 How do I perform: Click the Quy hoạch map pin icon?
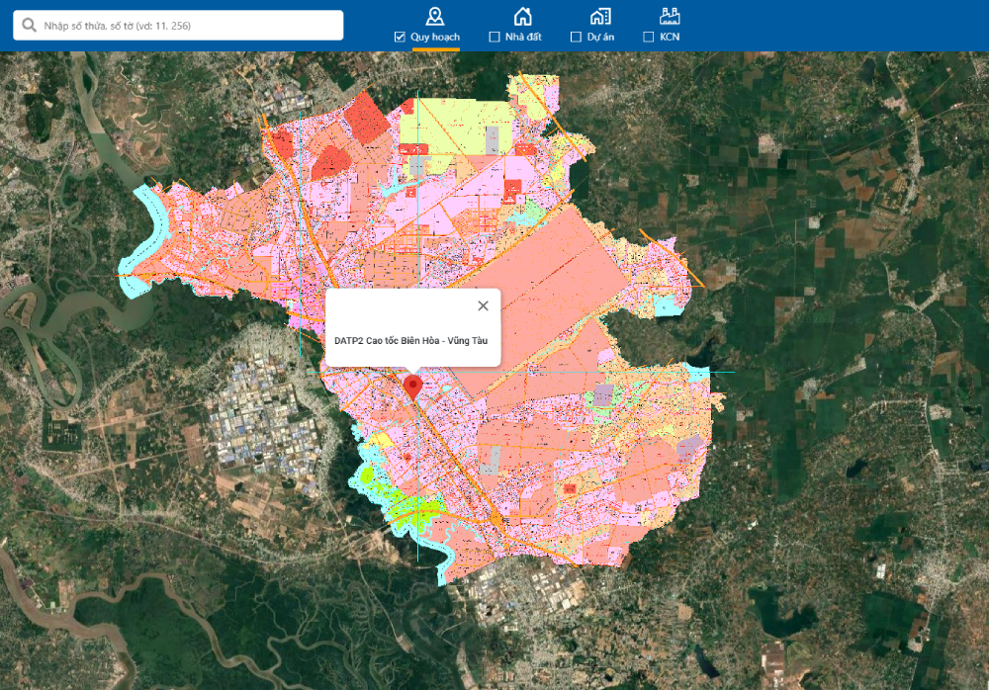[x=434, y=16]
